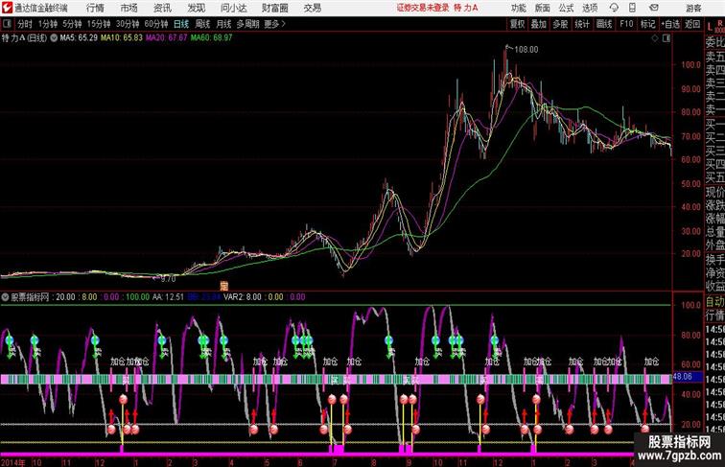Image resolution: width=725 pixels, height=467 pixels.
Task: Open the 画线 drawing tools button
Action: click(604, 24)
